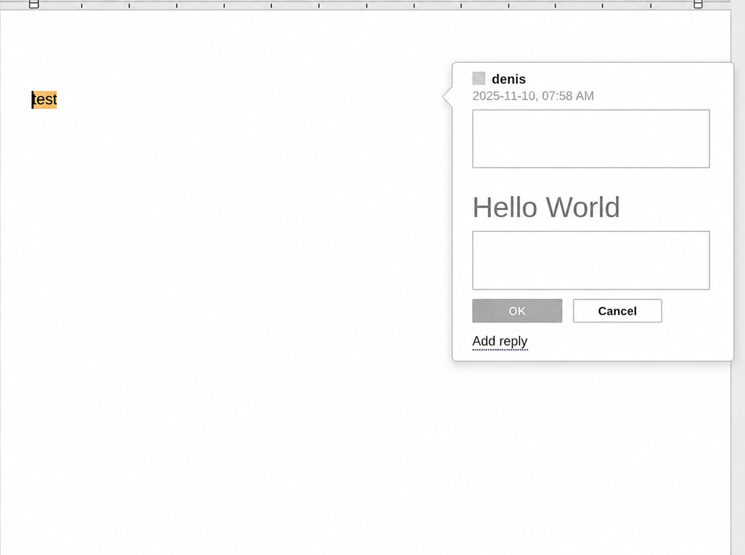Click the right ruler margin marker

(698, 4)
